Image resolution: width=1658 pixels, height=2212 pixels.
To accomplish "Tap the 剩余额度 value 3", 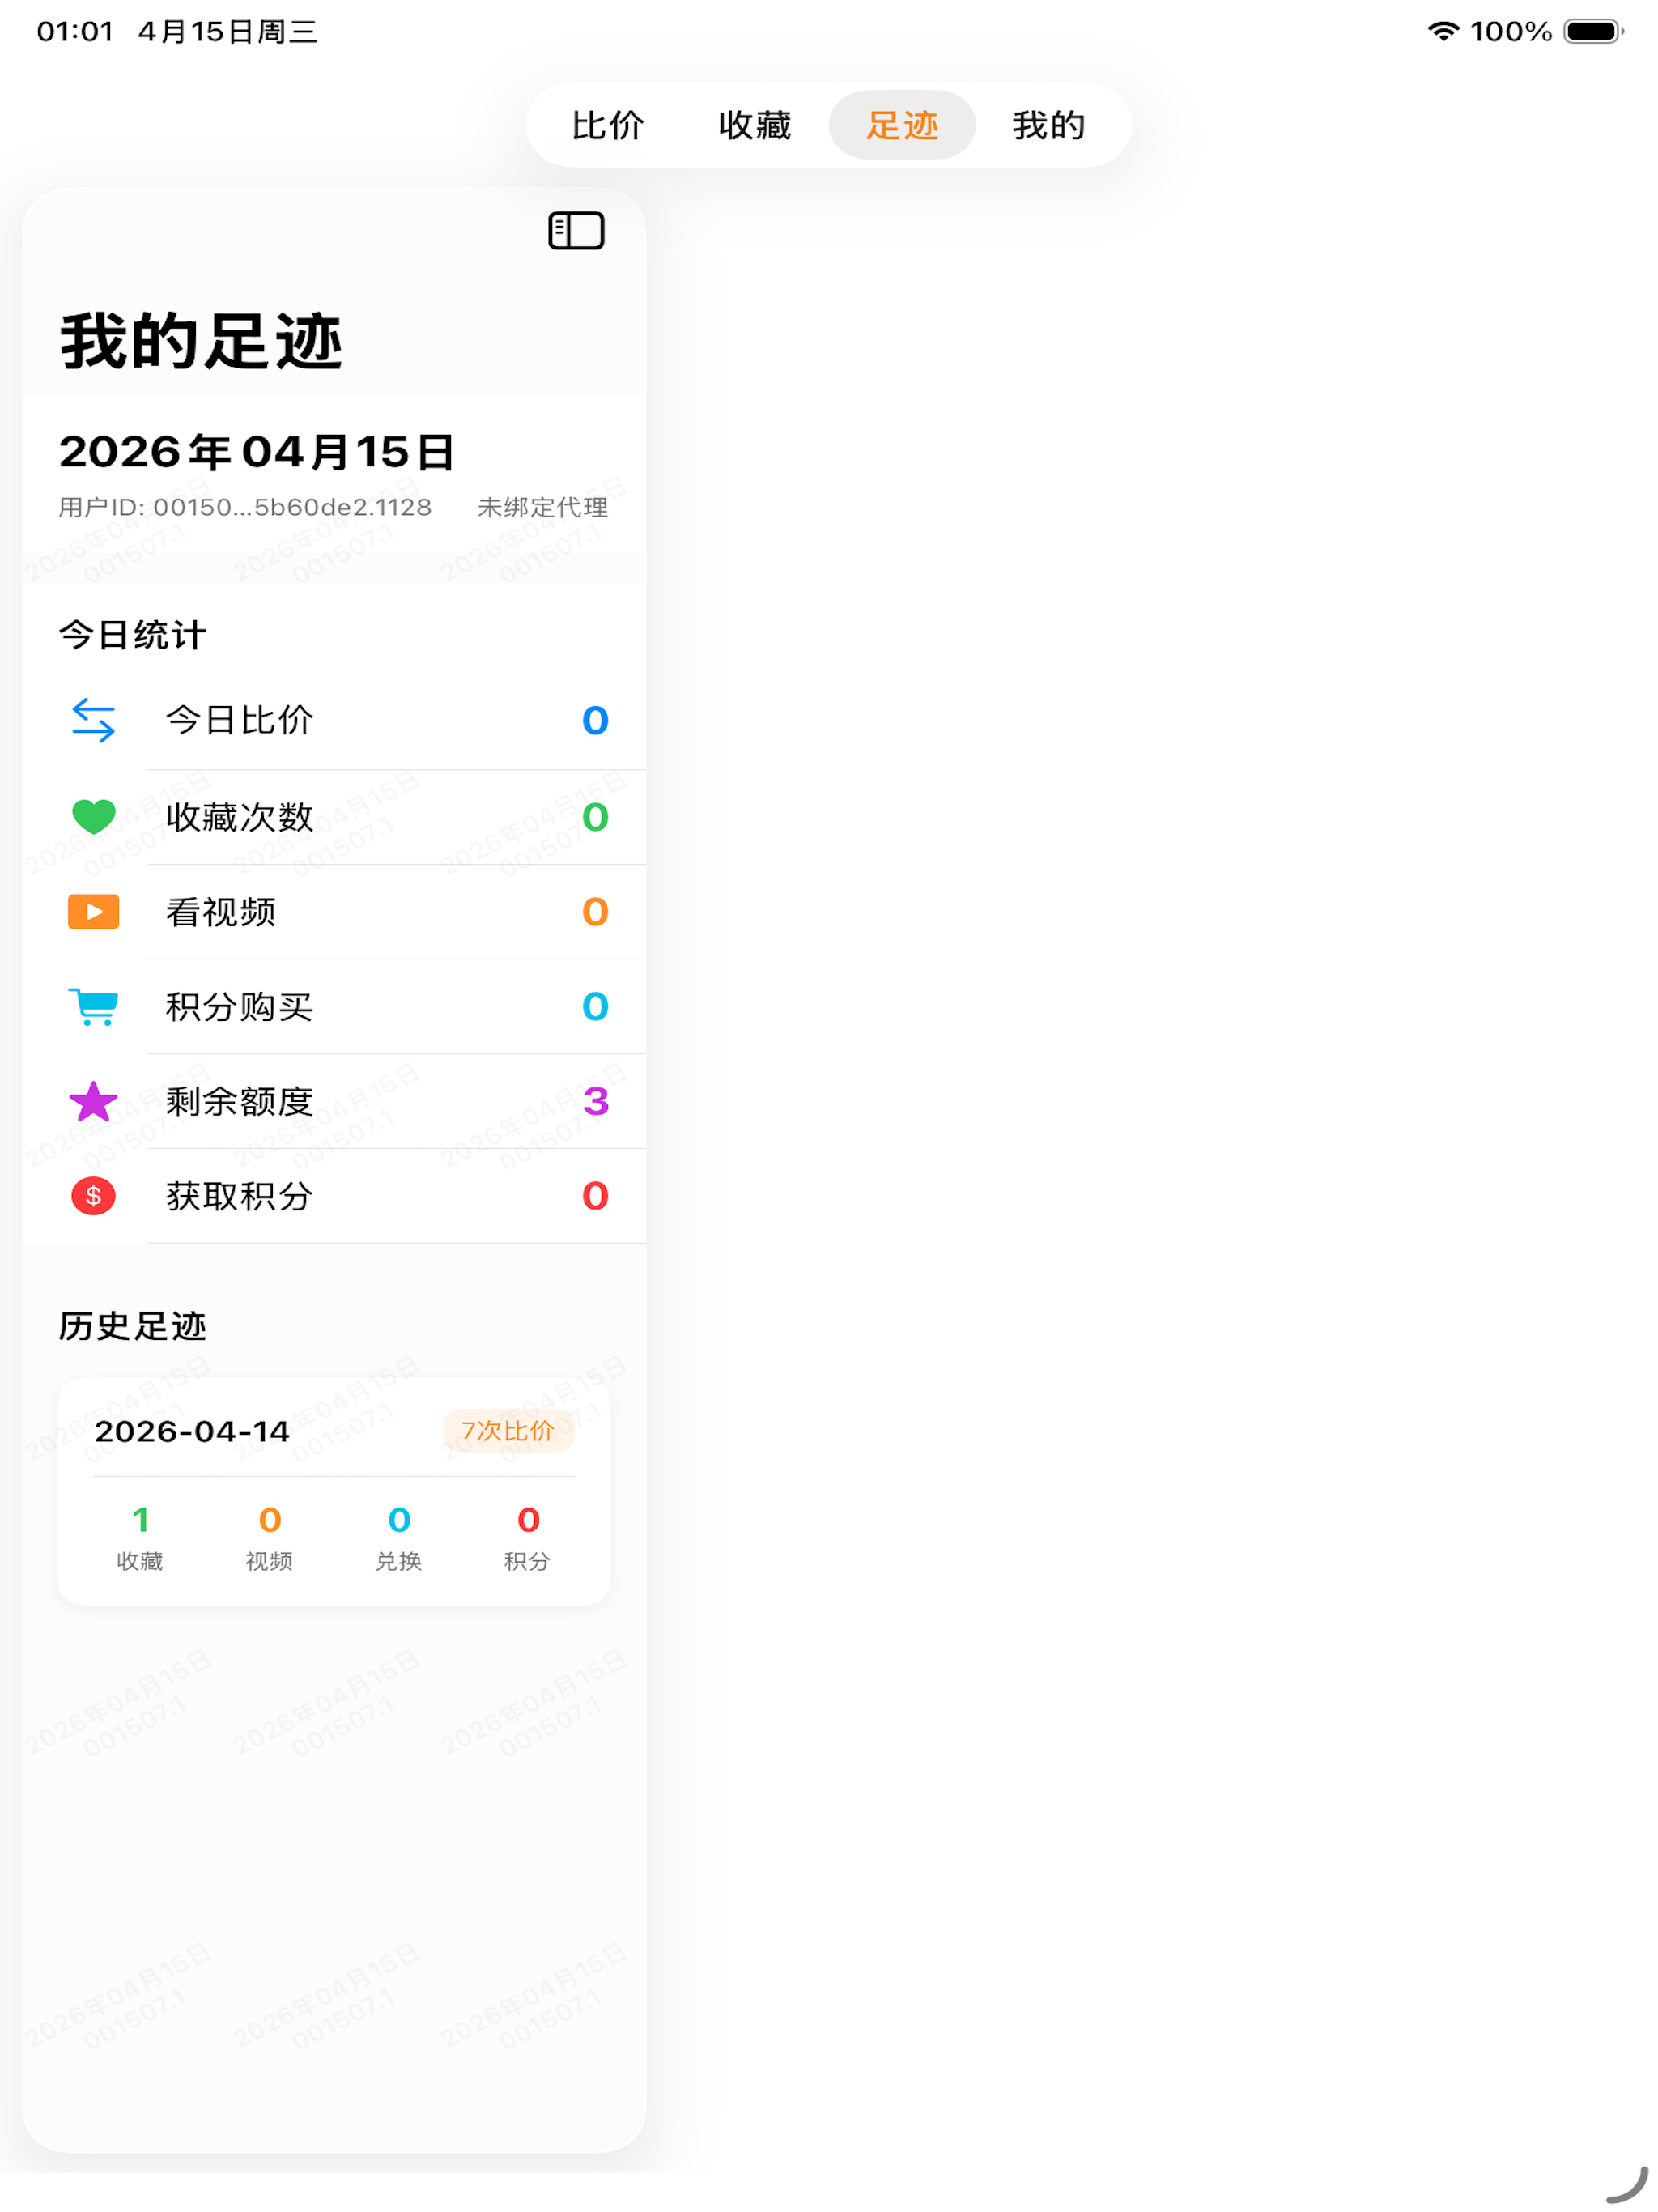I will tap(596, 1101).
